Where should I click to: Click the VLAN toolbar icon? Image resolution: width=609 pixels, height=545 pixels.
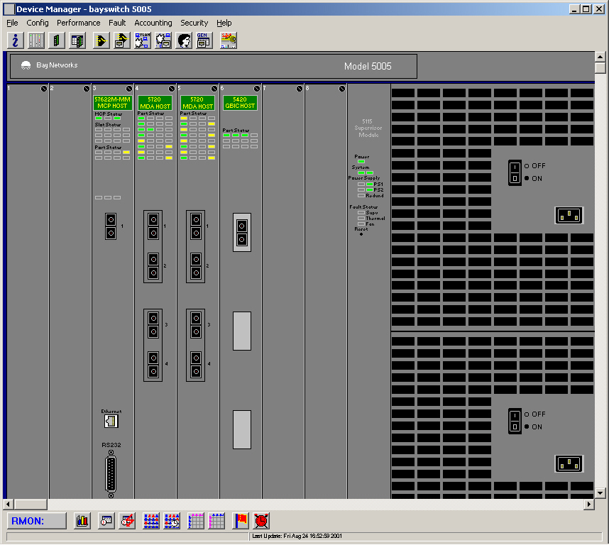(x=142, y=40)
